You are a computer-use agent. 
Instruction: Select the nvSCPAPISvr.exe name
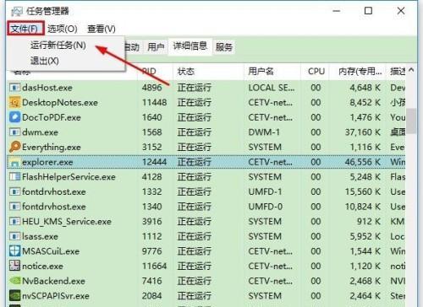tap(56, 296)
